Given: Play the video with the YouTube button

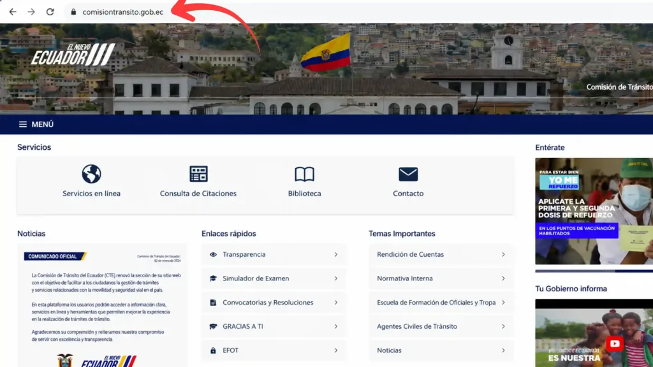Looking at the screenshot, I should [614, 343].
